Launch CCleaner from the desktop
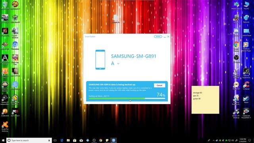The image size is (254, 143). click(246, 85)
